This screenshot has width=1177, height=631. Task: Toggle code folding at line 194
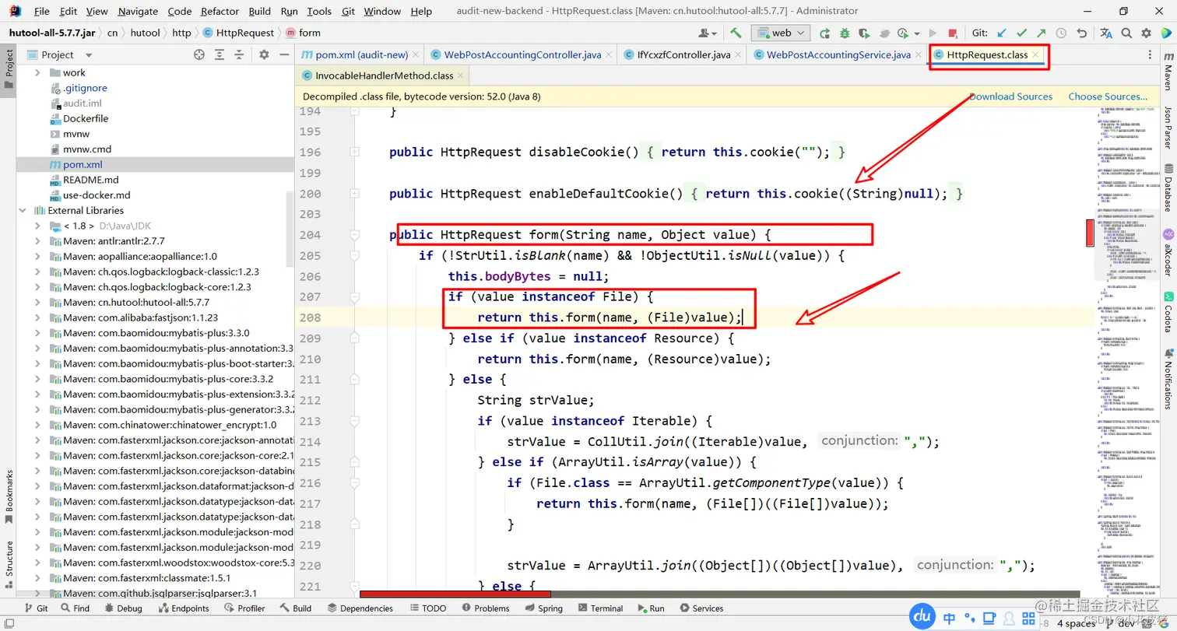point(355,111)
